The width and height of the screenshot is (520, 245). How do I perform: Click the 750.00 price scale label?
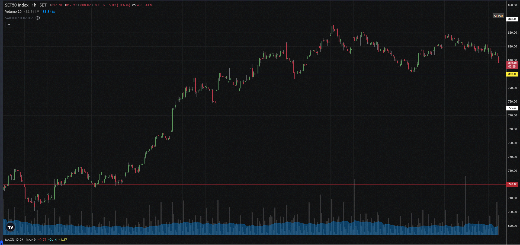[512, 143]
